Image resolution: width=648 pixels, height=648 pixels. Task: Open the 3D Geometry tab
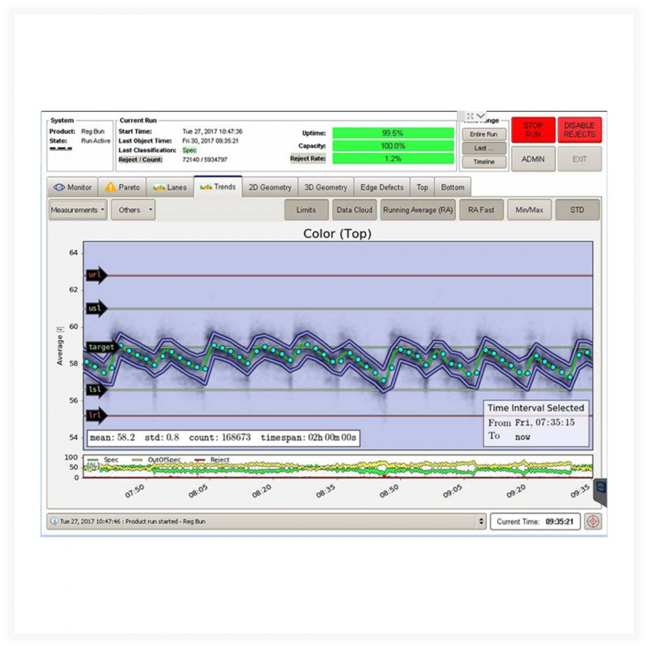326,187
